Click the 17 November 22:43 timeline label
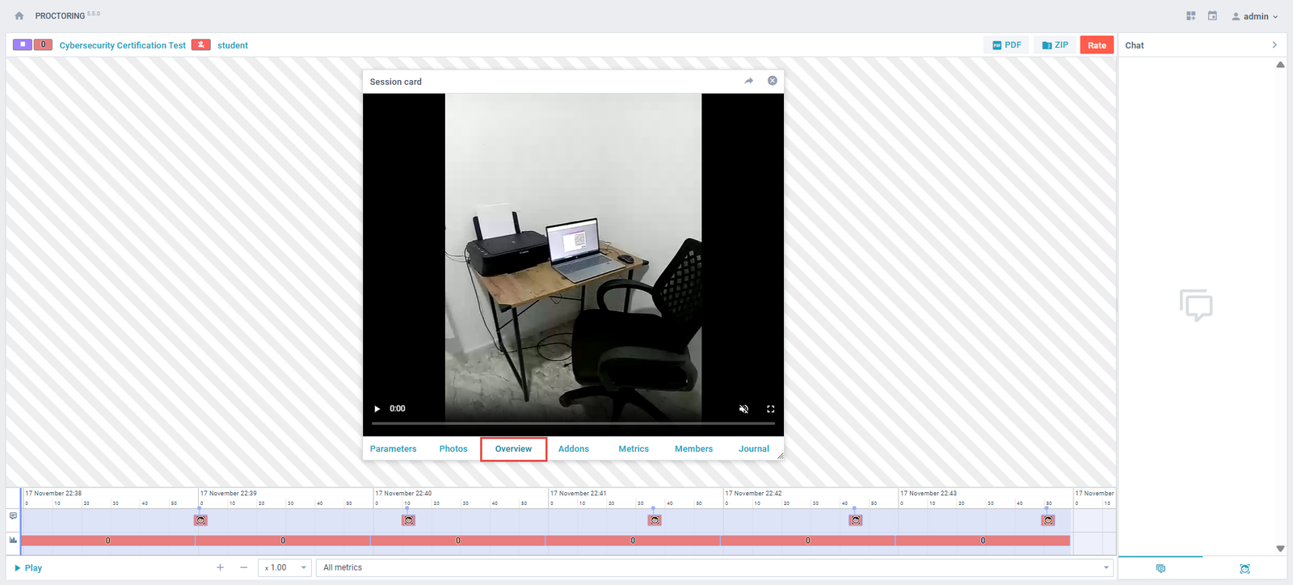The height and width of the screenshot is (585, 1293). coord(929,493)
